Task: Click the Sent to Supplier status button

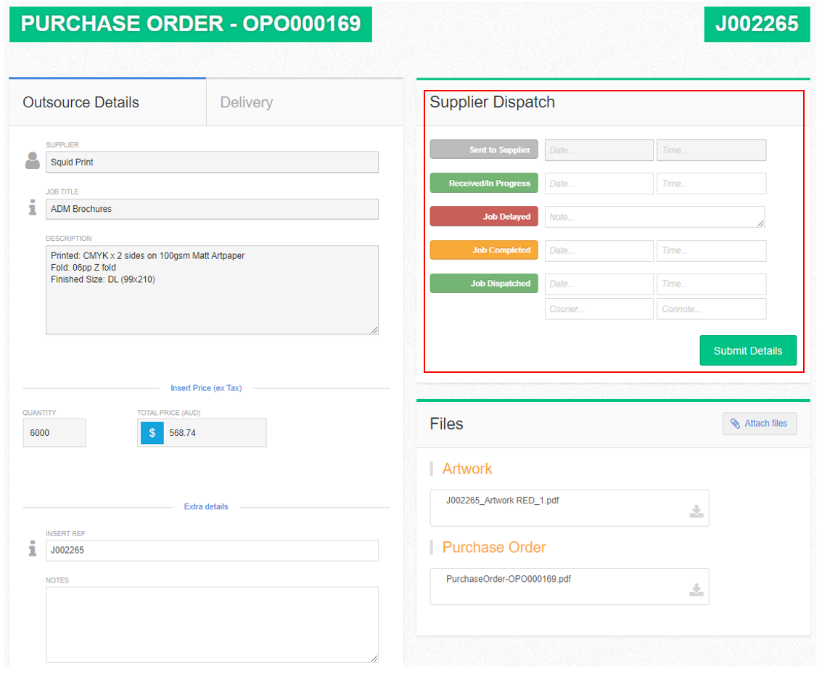Action: [x=484, y=149]
